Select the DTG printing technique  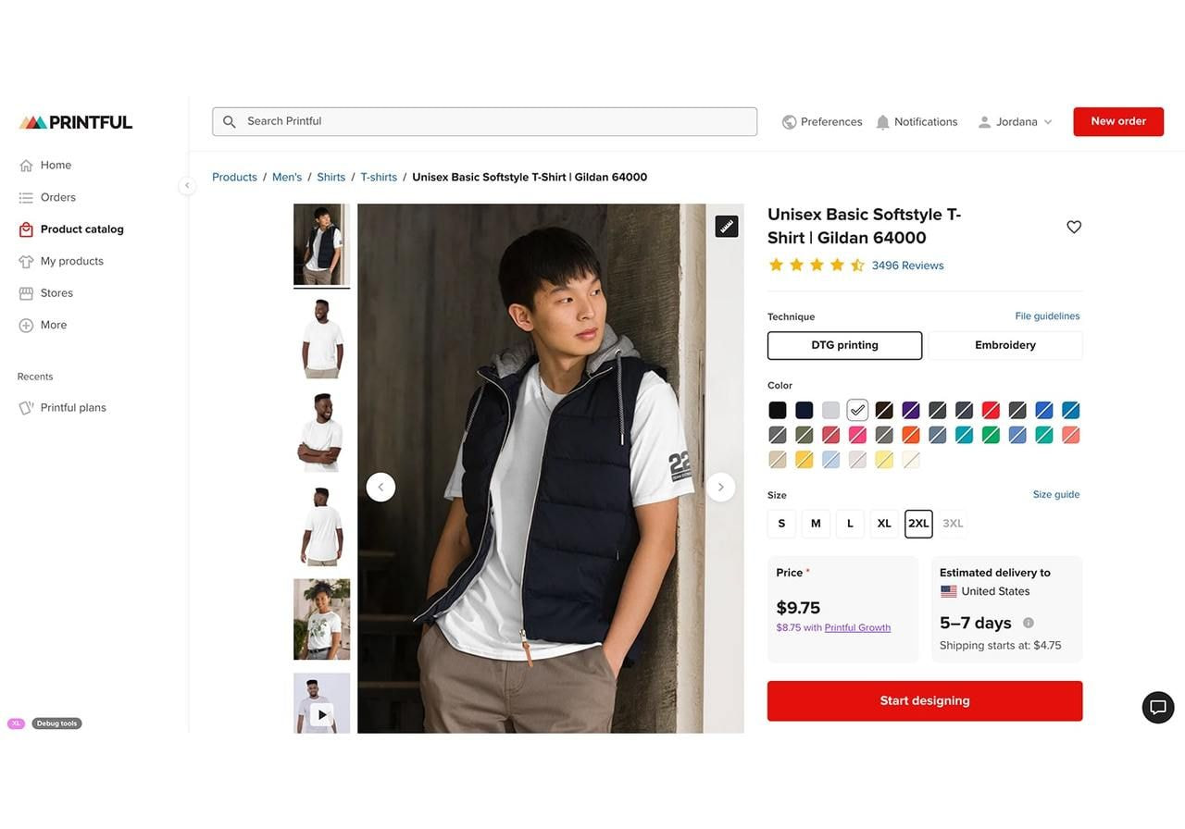[x=844, y=345]
